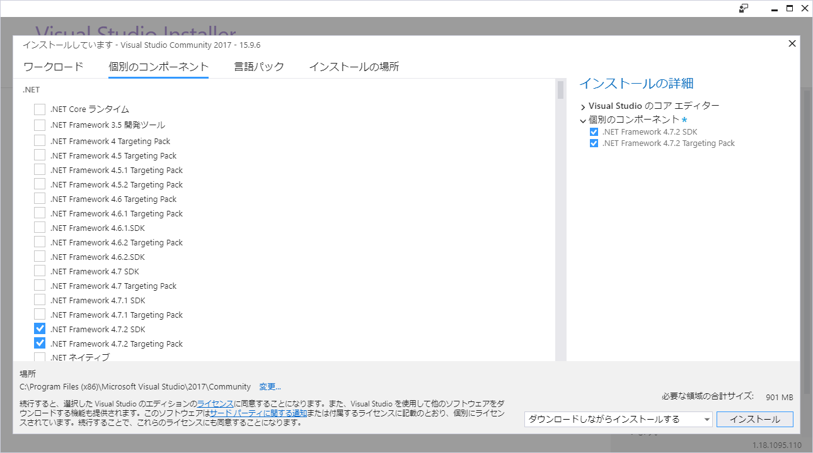Enable .NET Framework 4.5.2 Targeting Pack
The width and height of the screenshot is (813, 453).
point(40,184)
